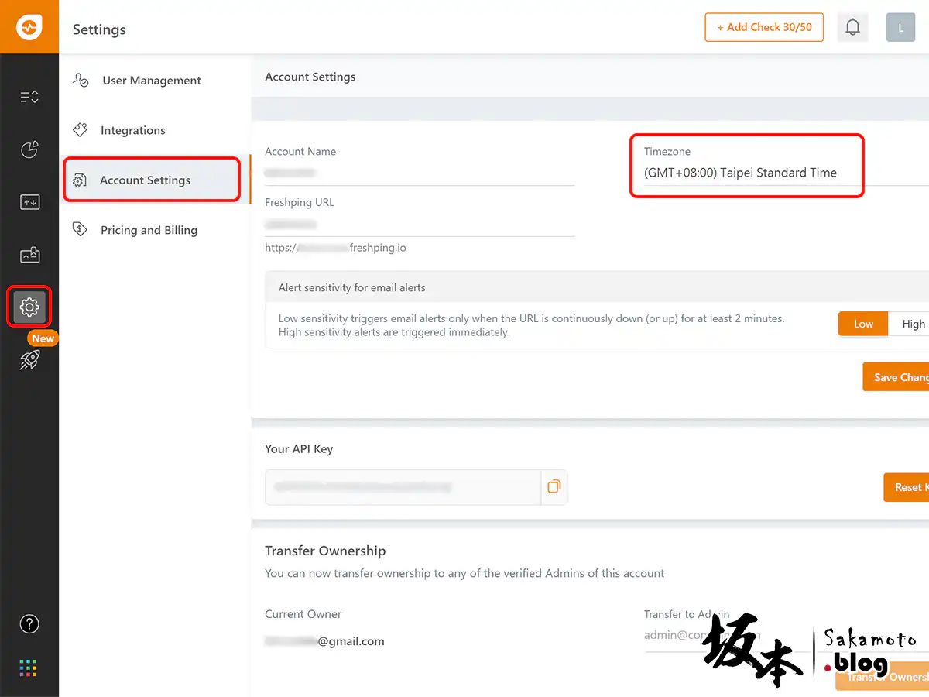Click the Add Check 30/50 button

click(x=763, y=27)
